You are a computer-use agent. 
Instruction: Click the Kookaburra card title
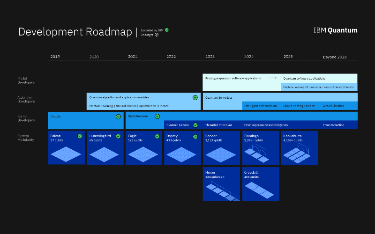(292, 136)
